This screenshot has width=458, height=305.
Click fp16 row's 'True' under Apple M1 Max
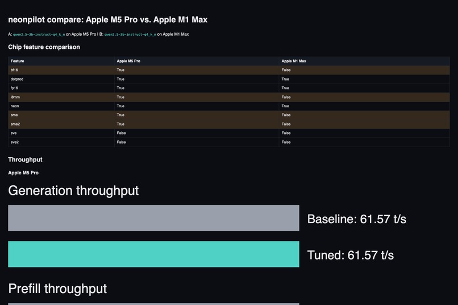285,88
